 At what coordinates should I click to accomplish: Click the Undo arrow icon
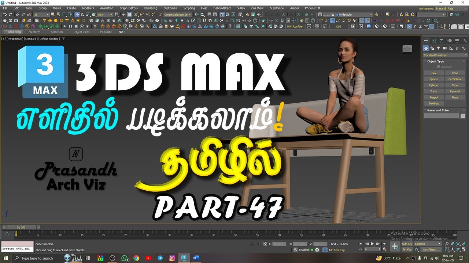[5, 15]
